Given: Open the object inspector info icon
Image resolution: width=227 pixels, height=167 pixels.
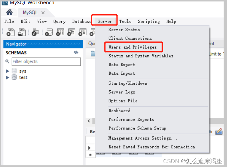Looking at the screenshot, I should pos(35,32).
